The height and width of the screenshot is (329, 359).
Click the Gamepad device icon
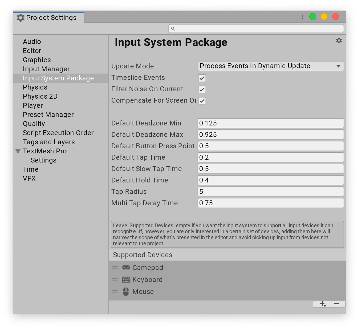tap(126, 267)
